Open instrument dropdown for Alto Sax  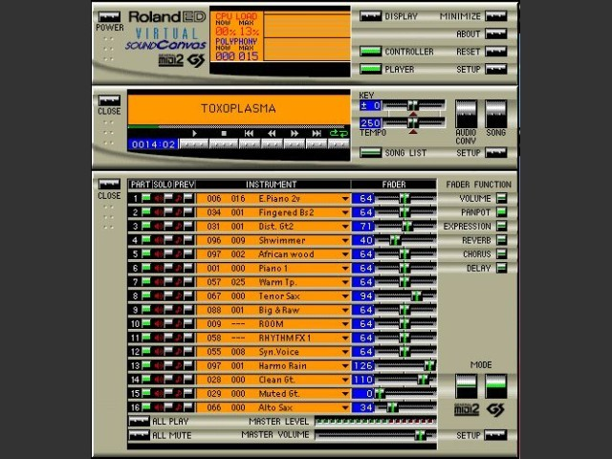point(345,408)
